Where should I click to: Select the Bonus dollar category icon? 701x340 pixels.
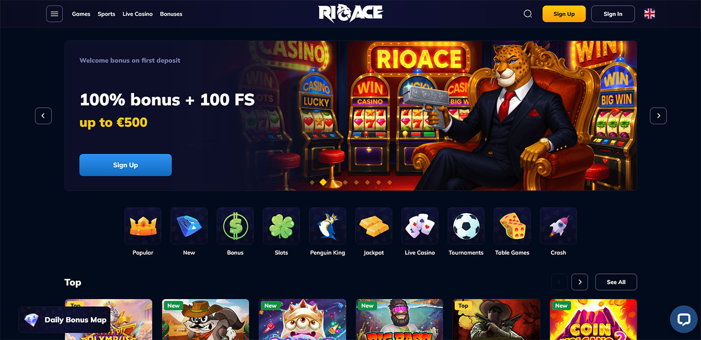pyautogui.click(x=235, y=226)
